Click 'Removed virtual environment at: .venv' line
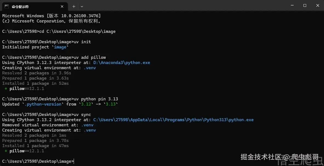 pyautogui.click(x=48, y=125)
